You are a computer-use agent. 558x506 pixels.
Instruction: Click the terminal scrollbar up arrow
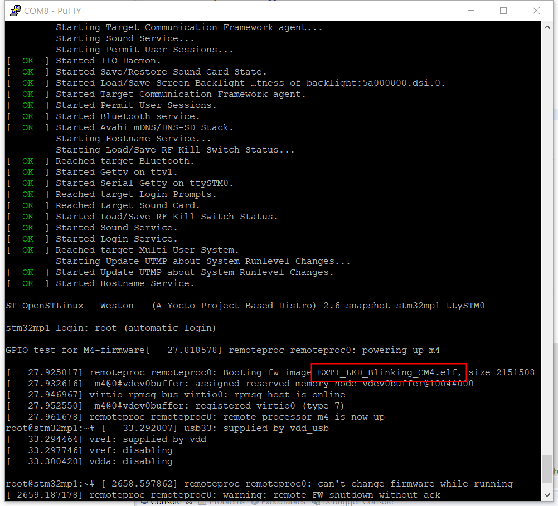pos(547,27)
